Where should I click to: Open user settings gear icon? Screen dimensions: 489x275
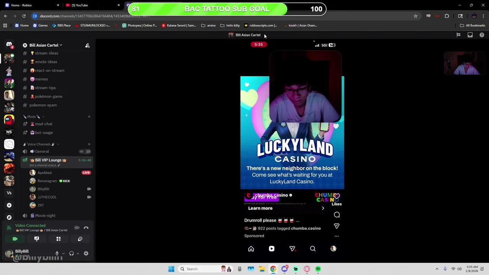(86, 253)
